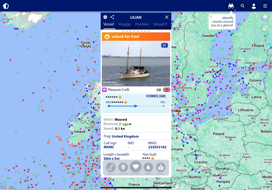Share the LILIAN vessel details
The image size is (272, 190).
coord(112,17)
